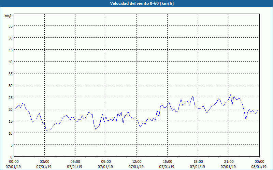Select the y-axis value '25'
Image resolution: width=273 pixels, height=170 pixels.
click(11, 98)
